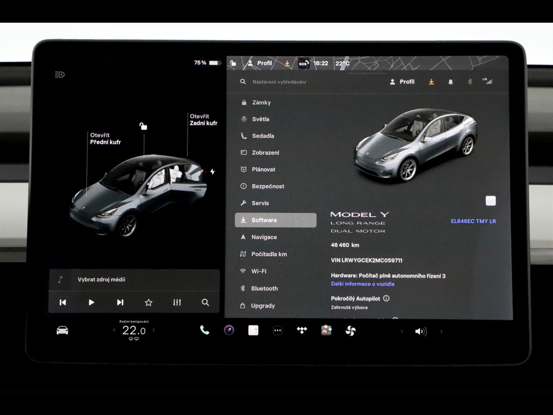Tap the charging bolt icon beside the car
553x415 pixels.
tap(212, 171)
